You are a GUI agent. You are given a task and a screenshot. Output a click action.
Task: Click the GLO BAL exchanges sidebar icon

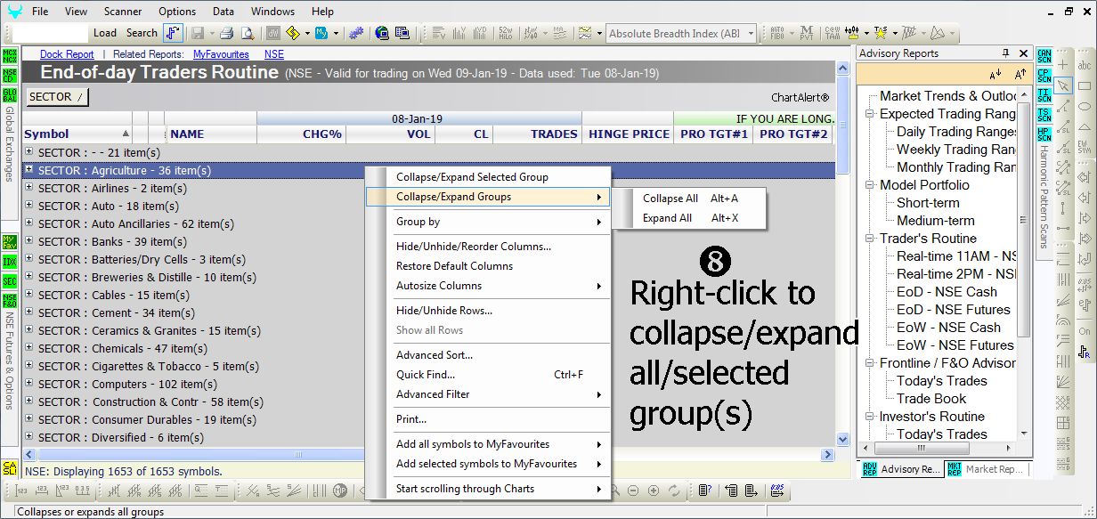[10, 94]
